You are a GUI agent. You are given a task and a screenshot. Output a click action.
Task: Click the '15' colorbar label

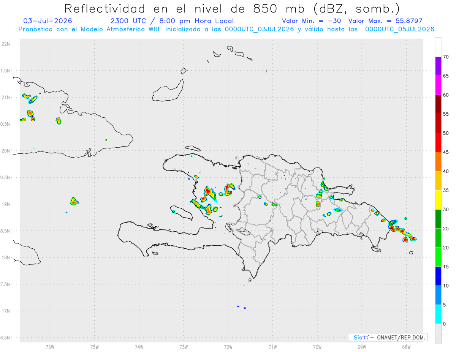(446, 267)
